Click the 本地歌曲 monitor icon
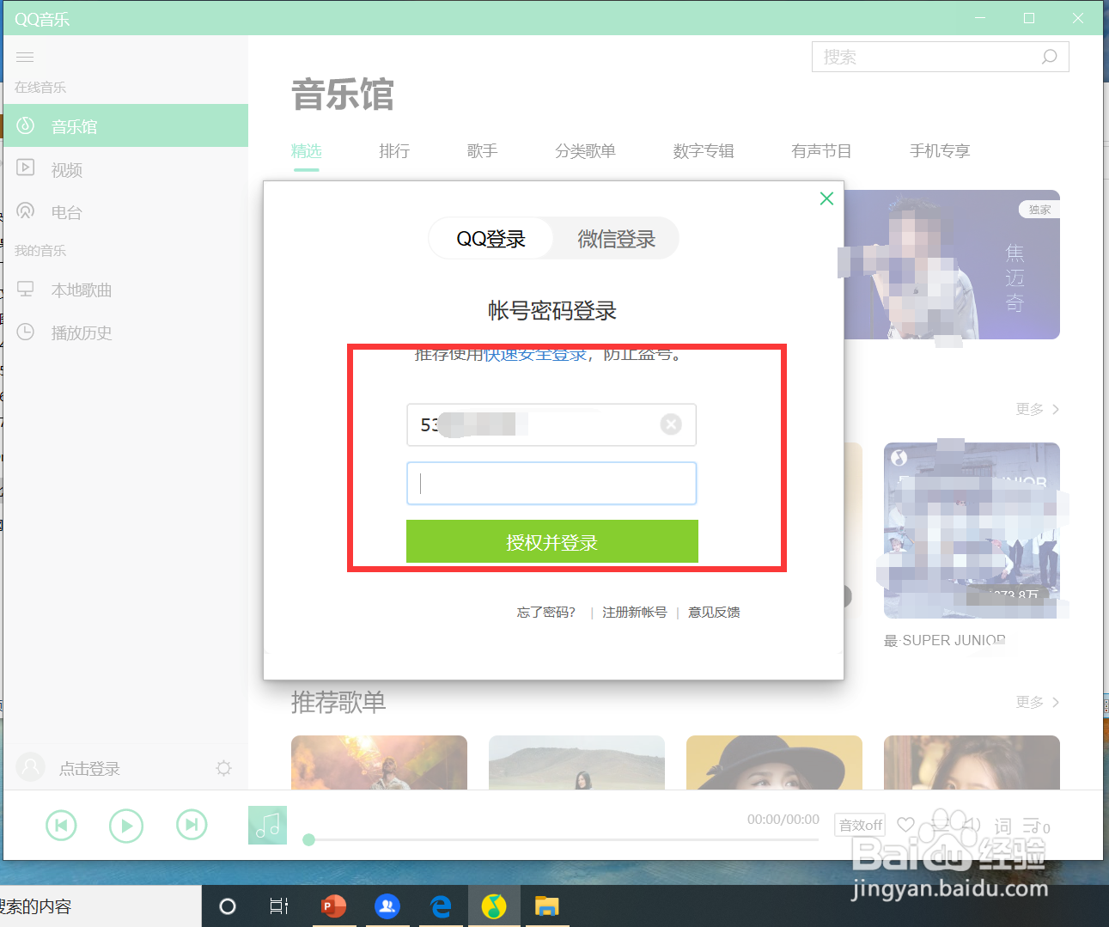Screen dimensions: 1109x927 pos(26,289)
